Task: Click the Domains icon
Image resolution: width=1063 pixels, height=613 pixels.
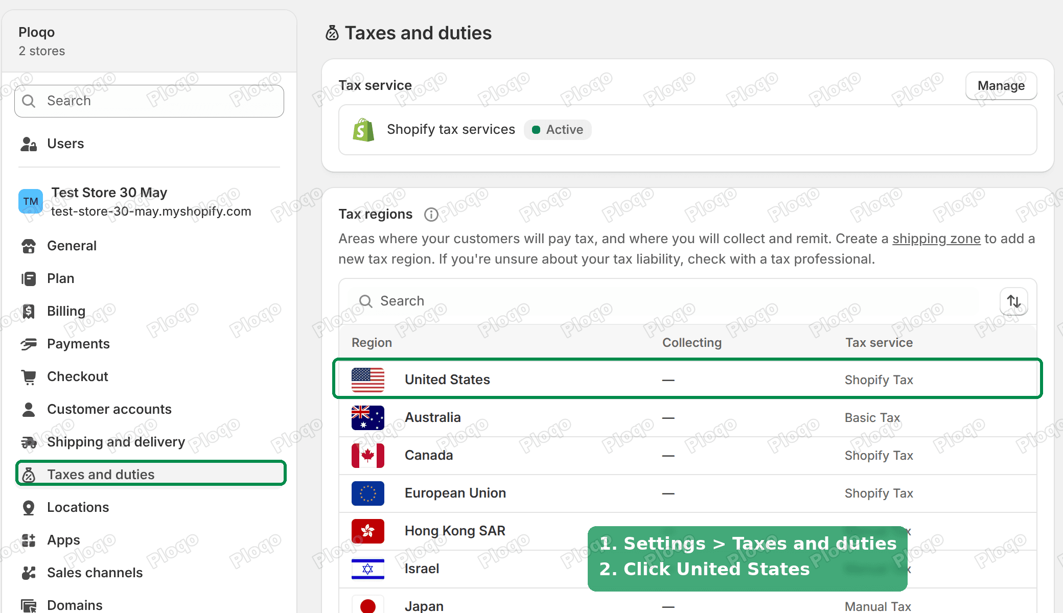Action: point(29,606)
